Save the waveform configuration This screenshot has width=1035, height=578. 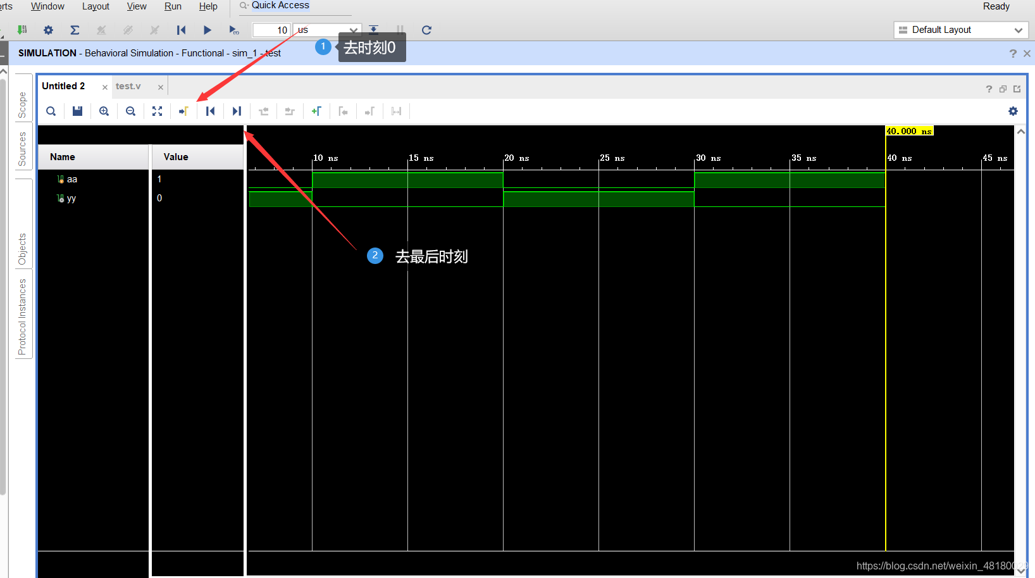78,111
